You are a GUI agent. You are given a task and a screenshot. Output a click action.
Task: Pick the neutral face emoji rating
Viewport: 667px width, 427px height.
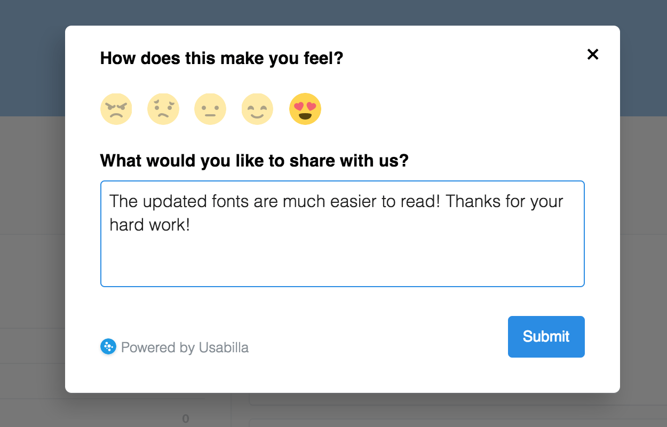[210, 109]
